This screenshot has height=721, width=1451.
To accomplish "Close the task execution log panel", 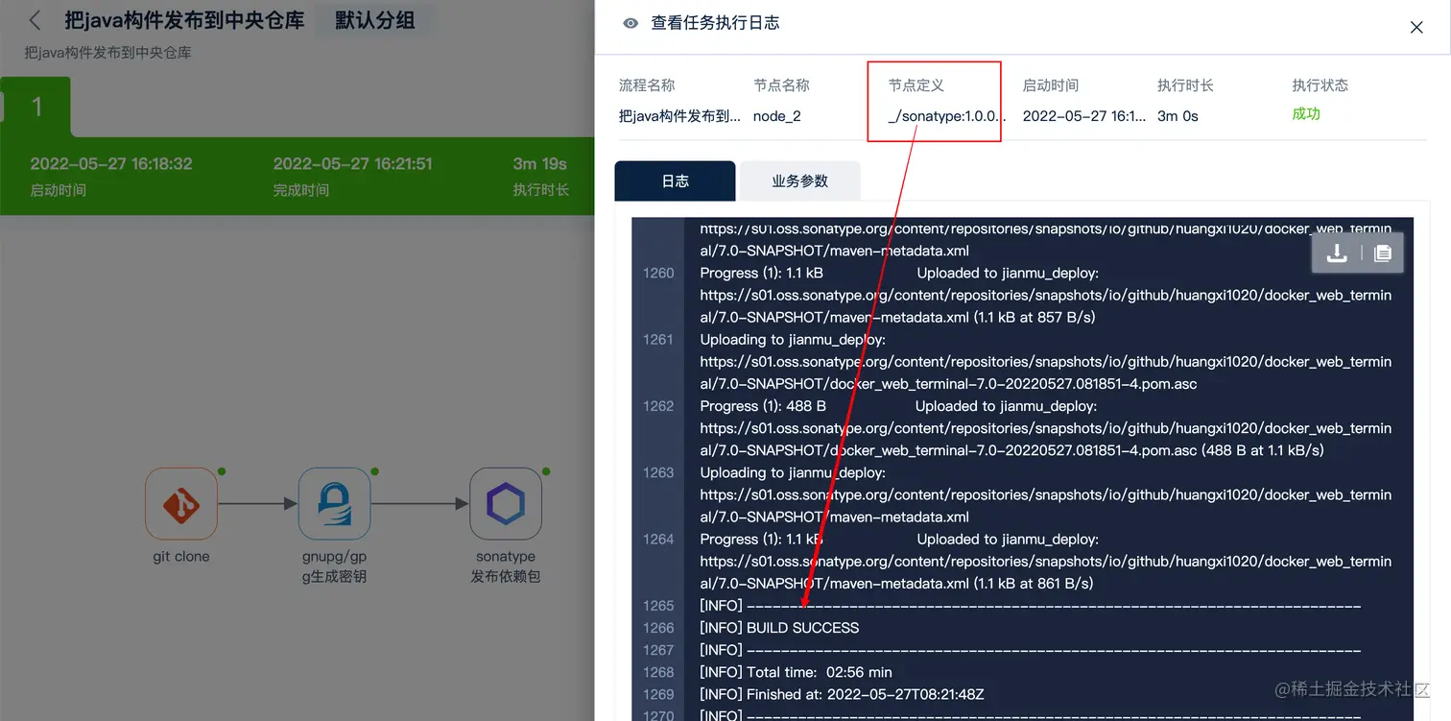I will 1416,27.
